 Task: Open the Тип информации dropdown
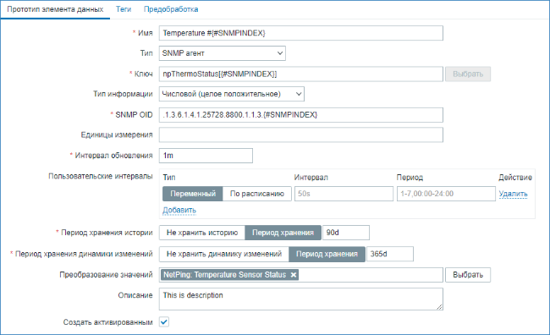coord(232,94)
